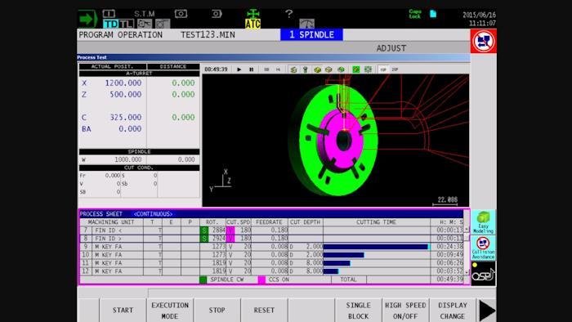Click the program name TEST123.MIN
572x322 pixels.
tap(208, 34)
